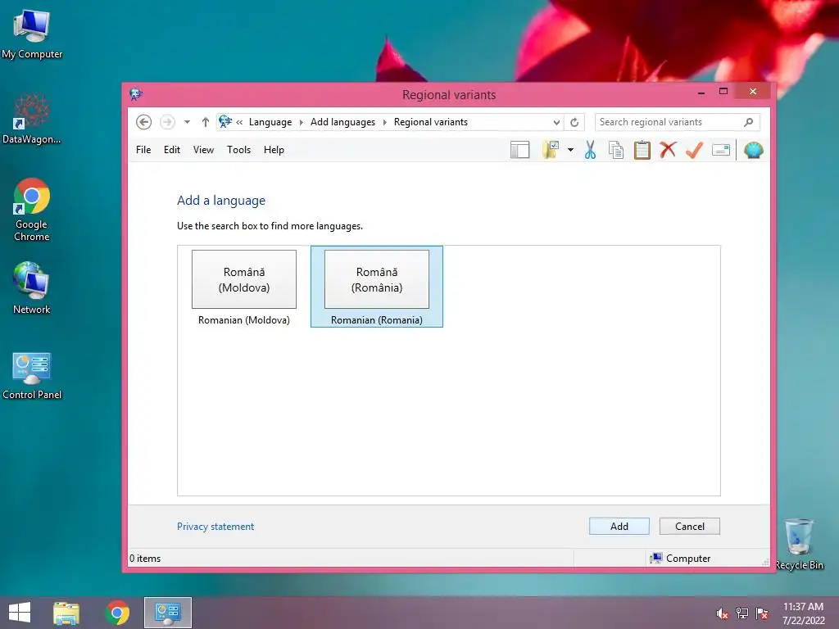Click the Forward navigation arrow

[167, 122]
